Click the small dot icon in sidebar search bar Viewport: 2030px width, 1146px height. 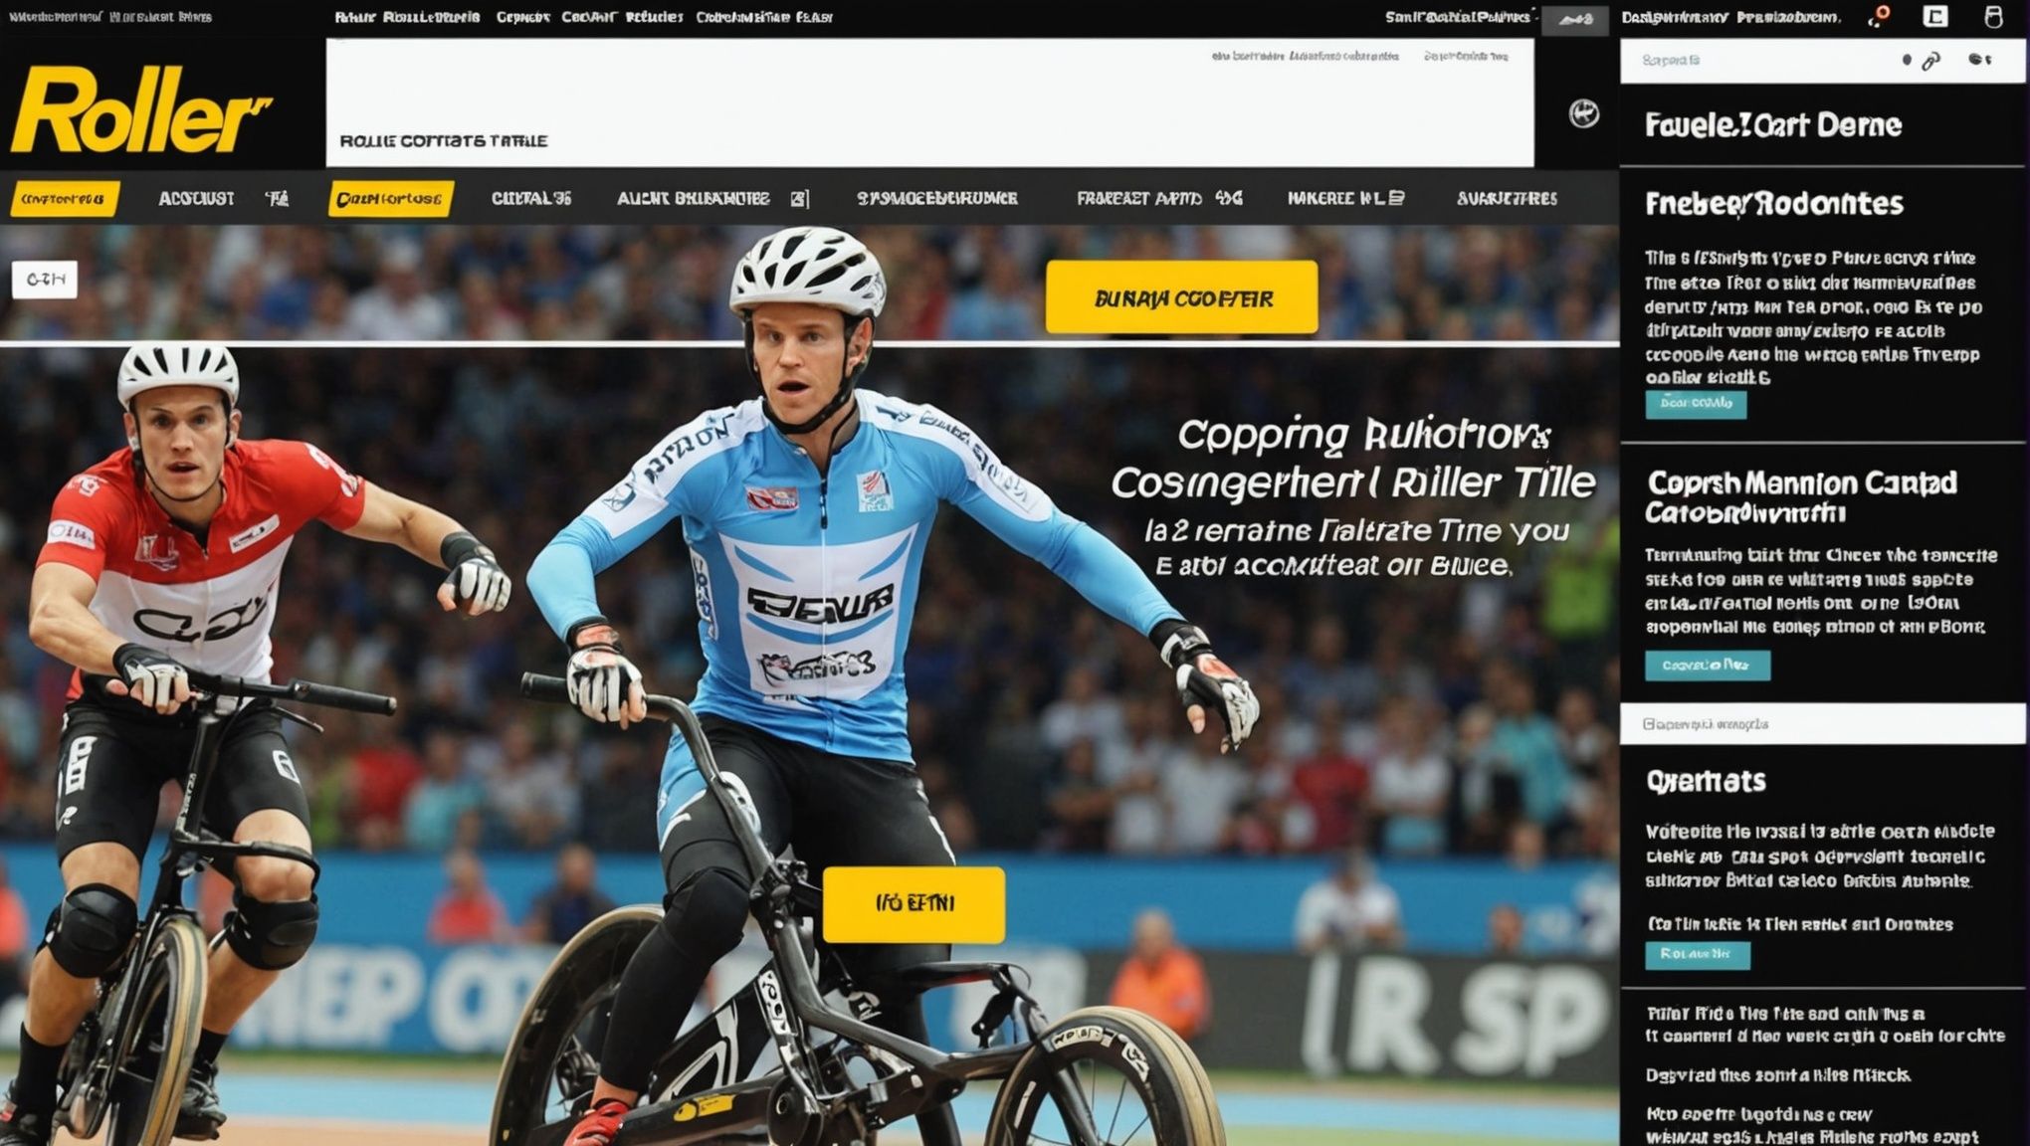pyautogui.click(x=1907, y=61)
